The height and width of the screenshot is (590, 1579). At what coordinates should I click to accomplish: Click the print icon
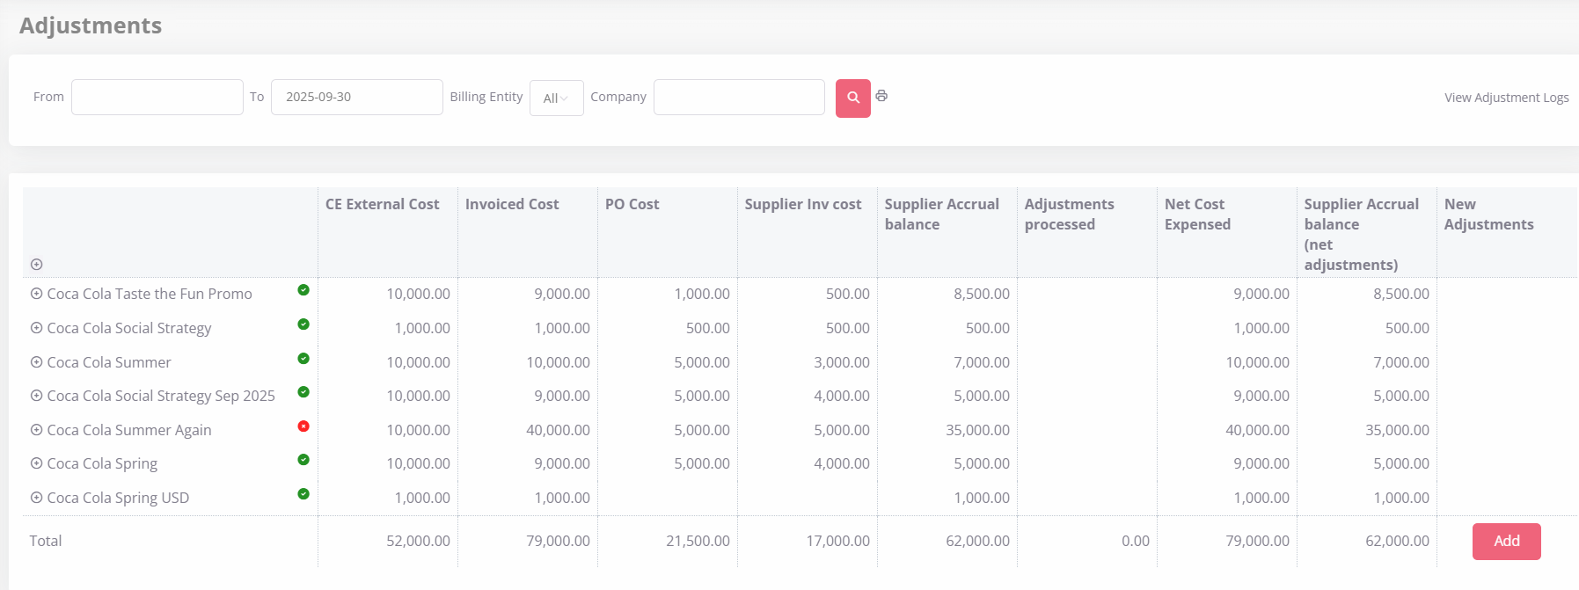(881, 96)
